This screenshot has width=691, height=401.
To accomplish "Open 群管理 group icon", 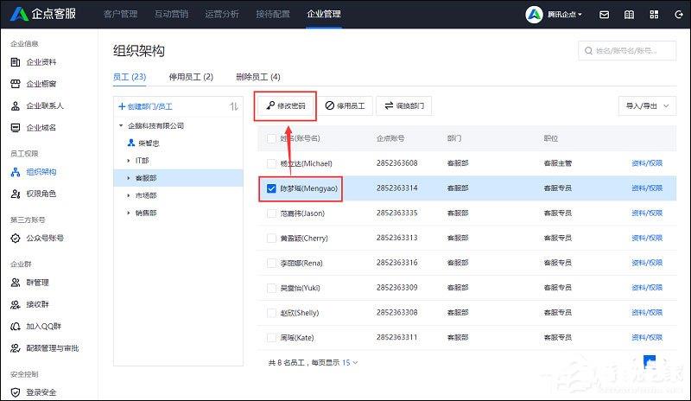I will (x=16, y=283).
